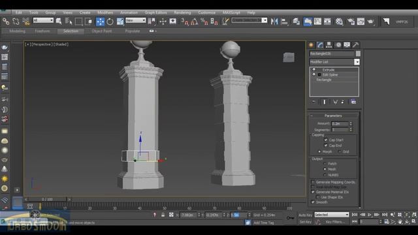Click Configure Modifier Sets icon
The height and width of the screenshot is (235, 418).
353,102
